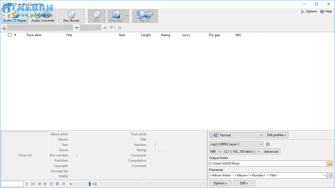
Task: Open the Options menu at top right
Action: [309, 11]
